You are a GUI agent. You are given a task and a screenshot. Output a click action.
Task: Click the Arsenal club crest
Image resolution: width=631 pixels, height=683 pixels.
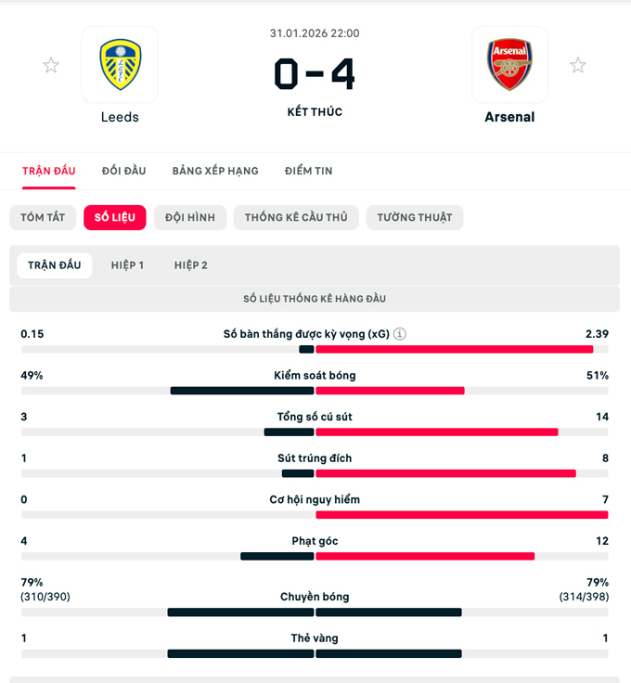coord(509,64)
